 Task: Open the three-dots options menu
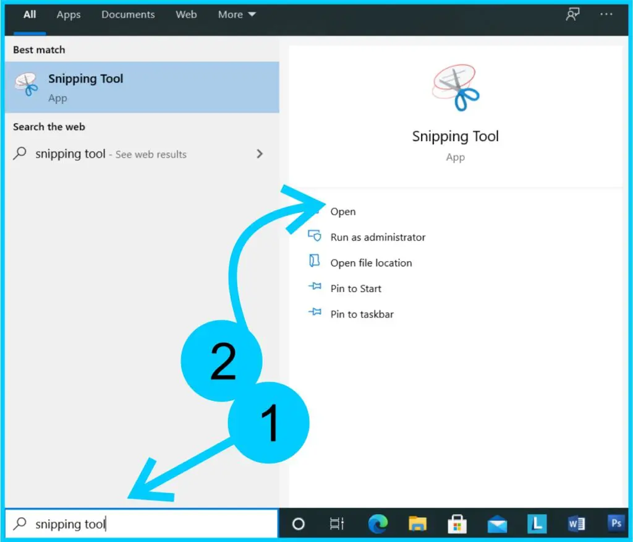[x=606, y=14]
